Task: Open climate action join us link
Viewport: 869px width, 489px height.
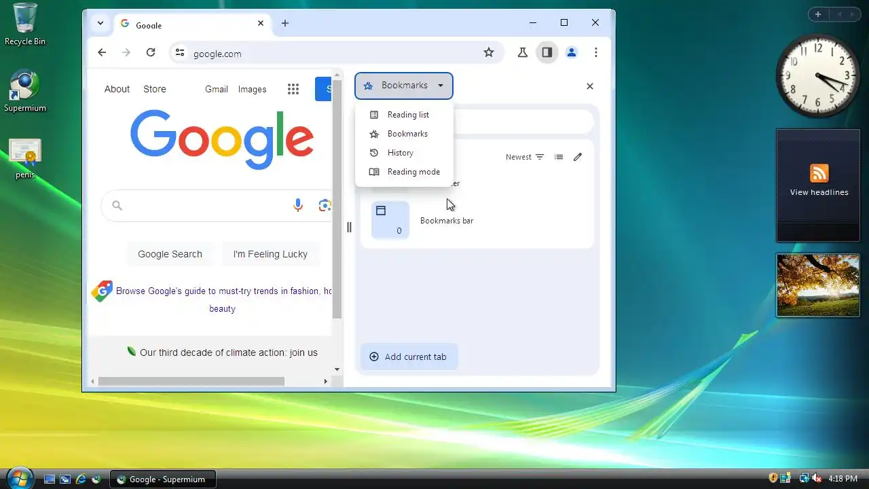Action: 228,352
